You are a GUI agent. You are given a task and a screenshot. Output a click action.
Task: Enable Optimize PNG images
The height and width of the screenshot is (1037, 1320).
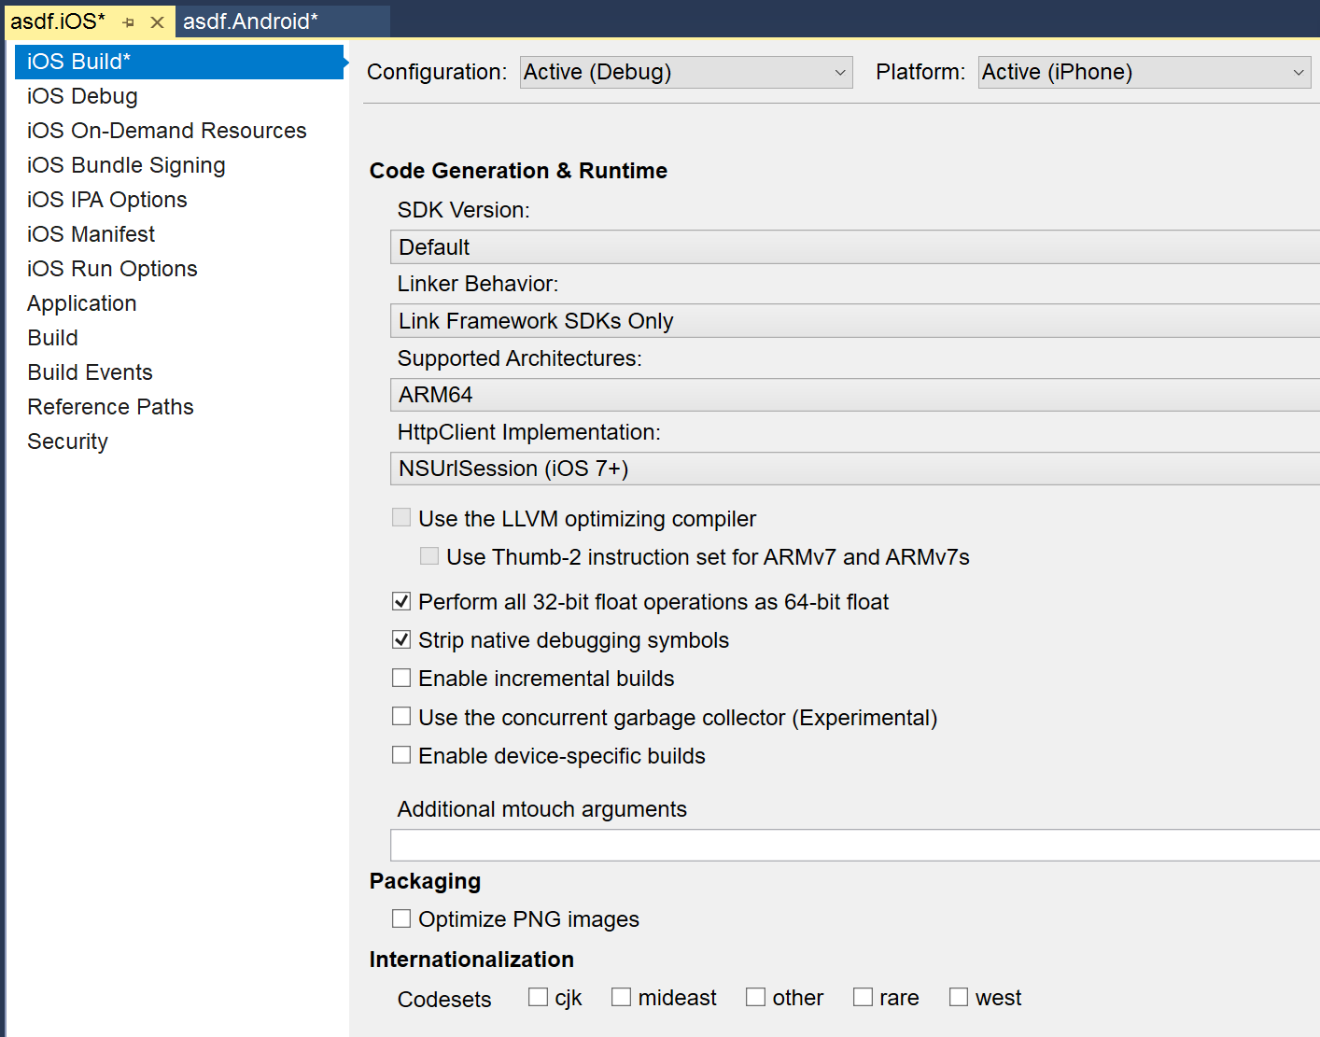point(401,919)
